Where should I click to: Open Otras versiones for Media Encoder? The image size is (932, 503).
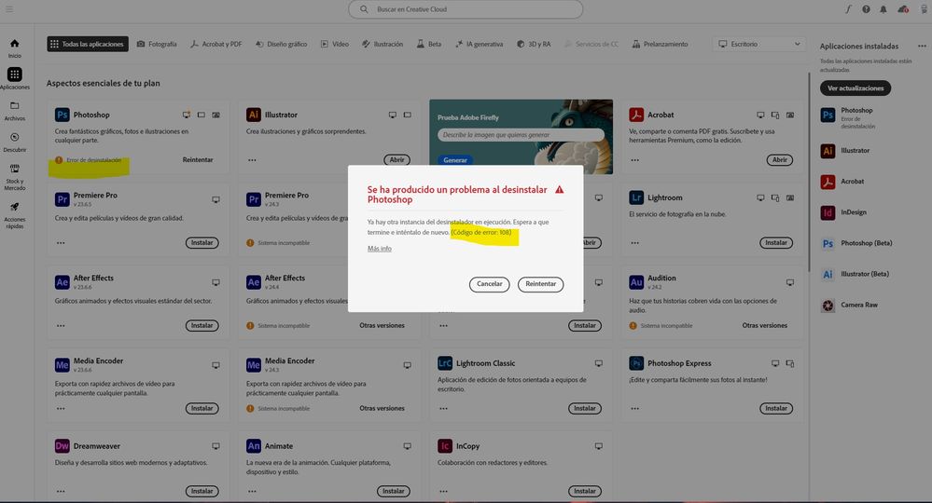point(382,409)
